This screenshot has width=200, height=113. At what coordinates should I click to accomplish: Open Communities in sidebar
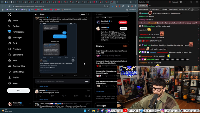tap(17, 66)
